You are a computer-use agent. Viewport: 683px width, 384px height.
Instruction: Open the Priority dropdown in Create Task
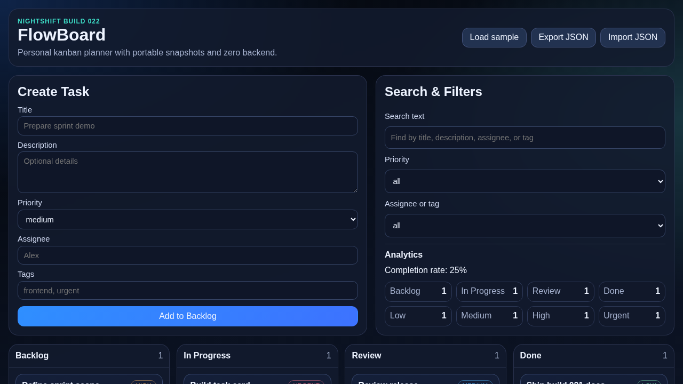(x=187, y=219)
